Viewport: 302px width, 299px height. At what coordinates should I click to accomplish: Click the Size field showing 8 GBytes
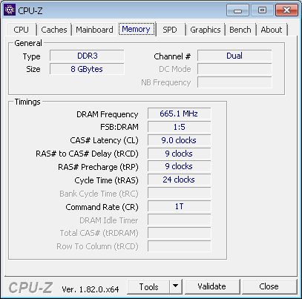point(87,69)
